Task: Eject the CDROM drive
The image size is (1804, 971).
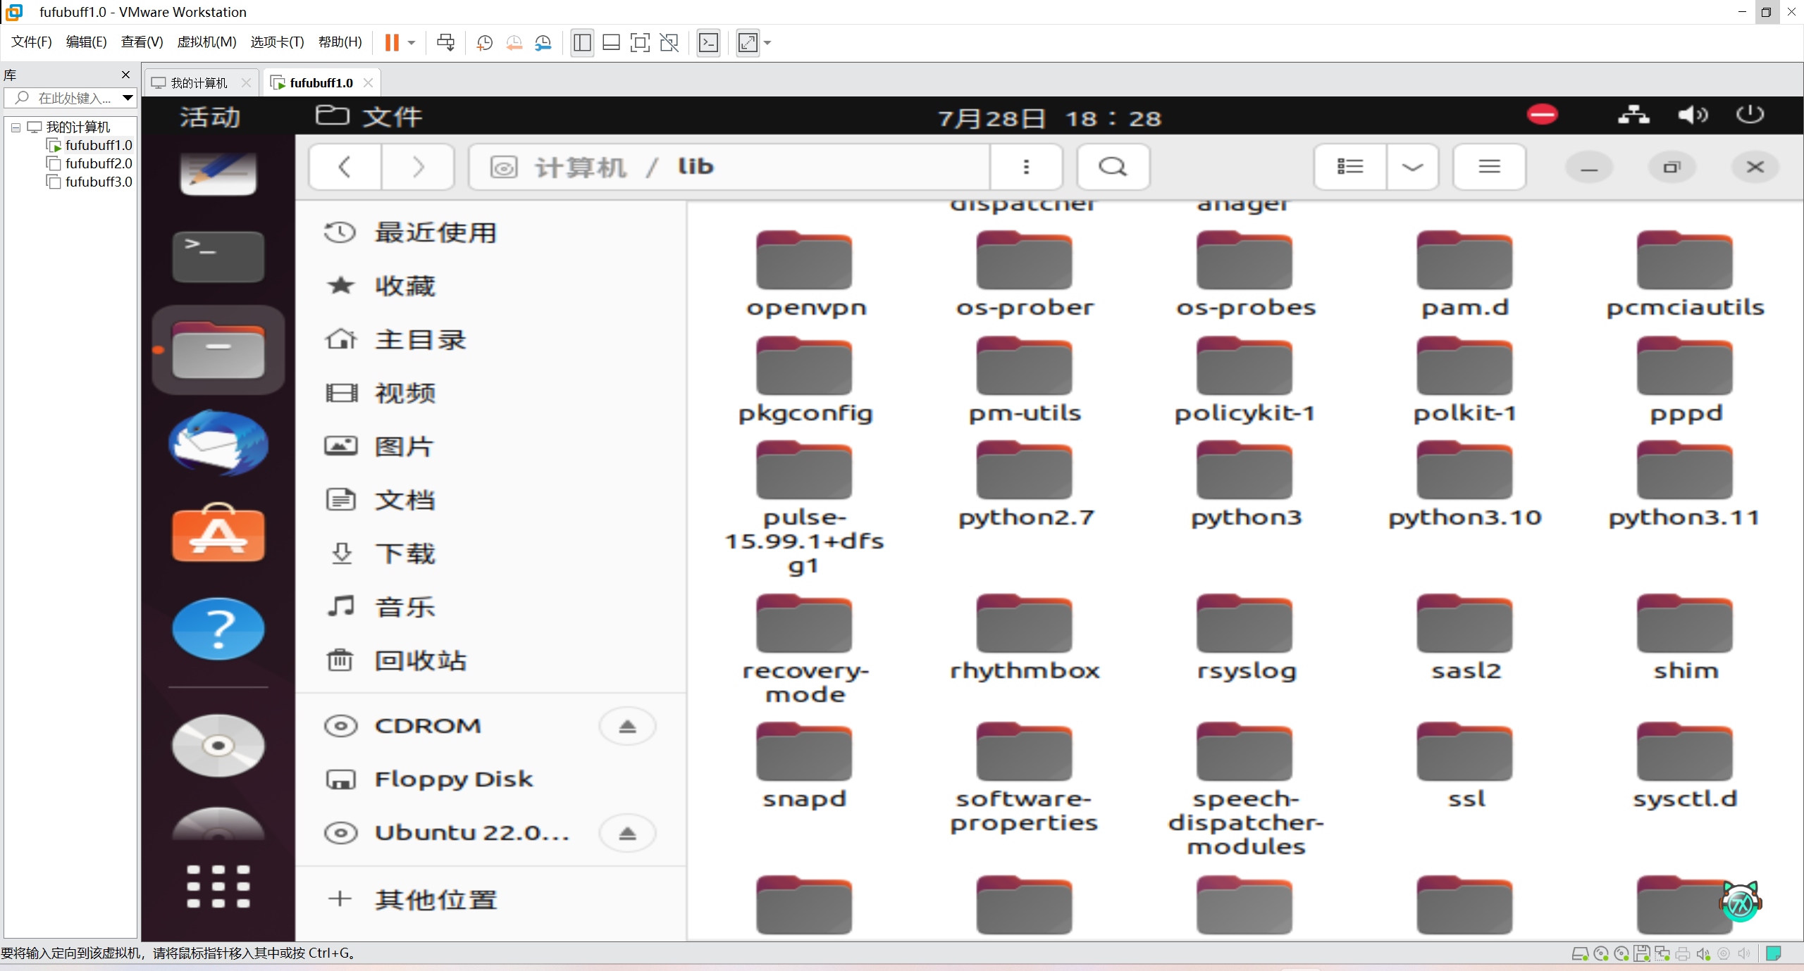Action: point(627,726)
